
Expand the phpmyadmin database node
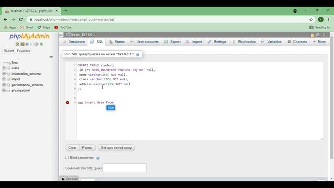click(4, 90)
